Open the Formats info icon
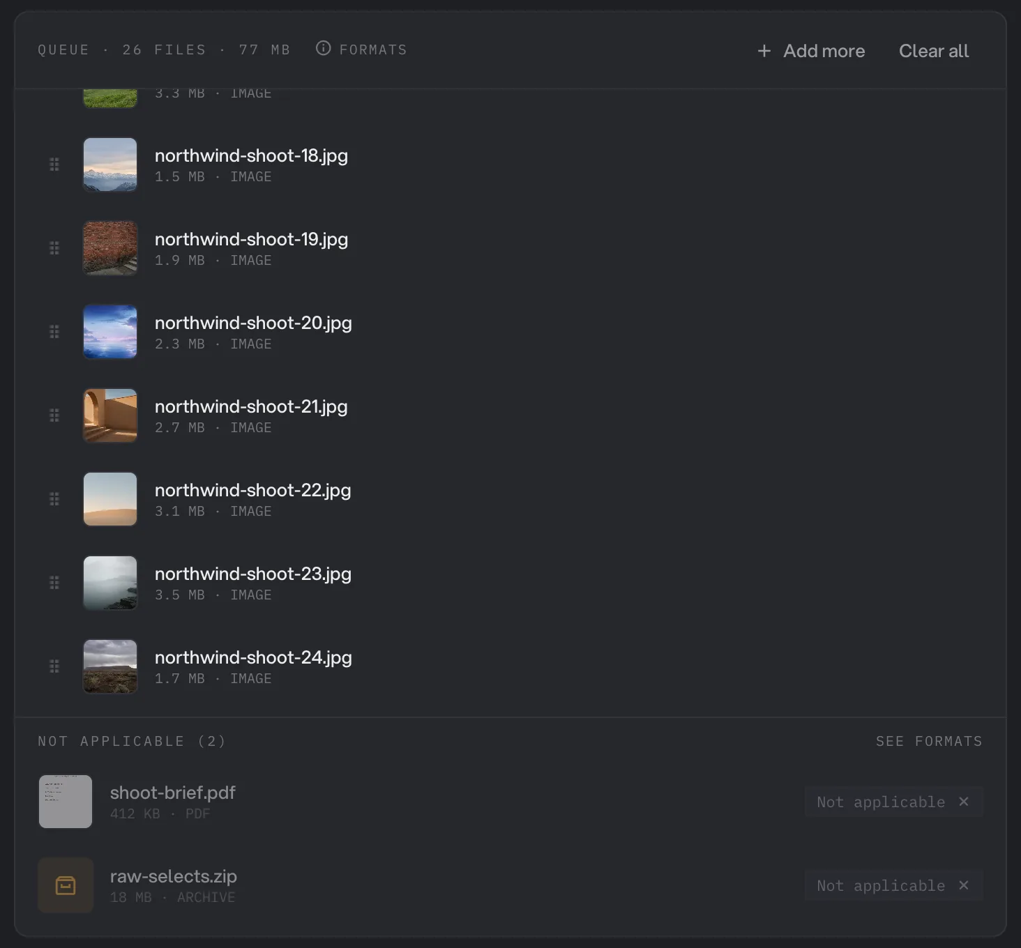Screen dimensions: 1021x948 point(323,48)
